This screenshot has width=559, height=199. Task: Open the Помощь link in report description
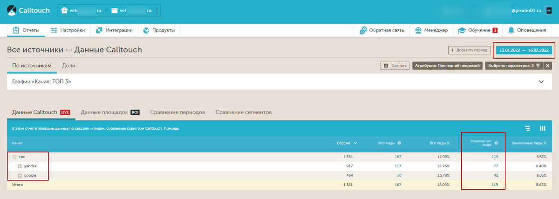pyautogui.click(x=172, y=128)
